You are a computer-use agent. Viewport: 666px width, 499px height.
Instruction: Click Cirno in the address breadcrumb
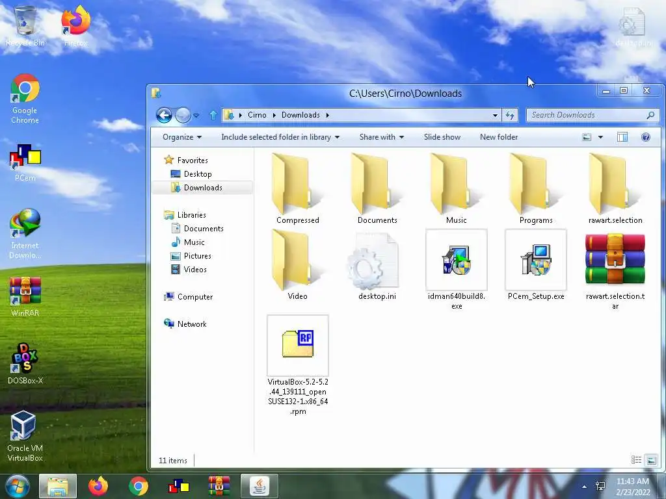(257, 115)
